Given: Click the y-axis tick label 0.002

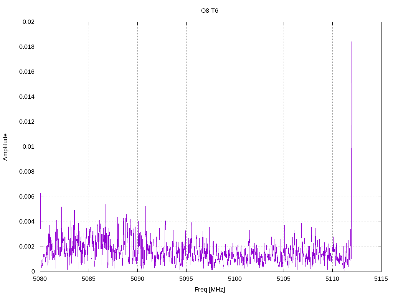Looking at the screenshot, I should pyautogui.click(x=27, y=247).
